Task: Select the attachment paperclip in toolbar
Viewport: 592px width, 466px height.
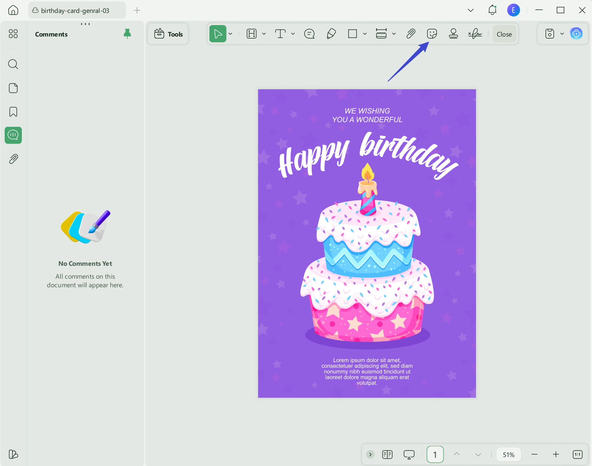Action: [x=411, y=34]
